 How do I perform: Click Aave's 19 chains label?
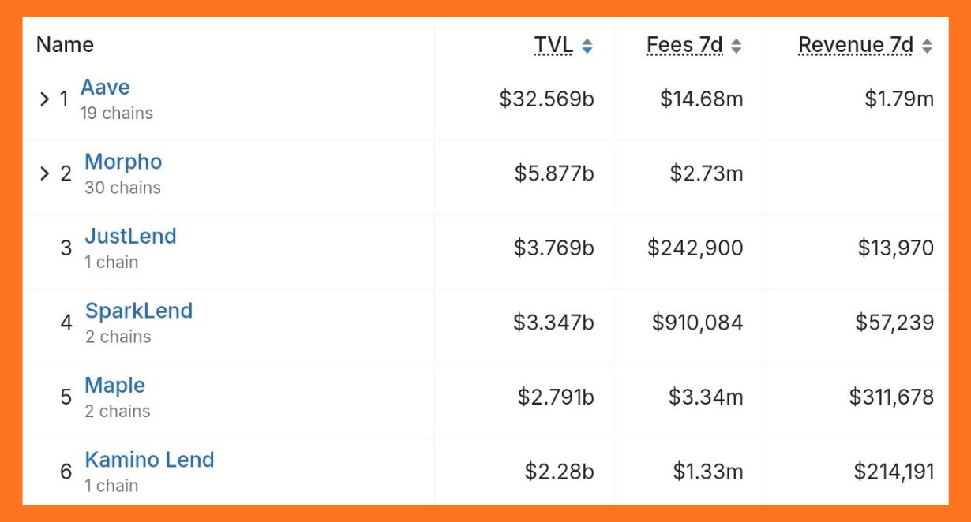(117, 113)
